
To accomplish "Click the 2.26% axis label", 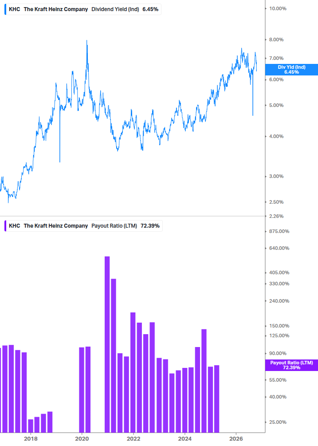I will [x=276, y=216].
